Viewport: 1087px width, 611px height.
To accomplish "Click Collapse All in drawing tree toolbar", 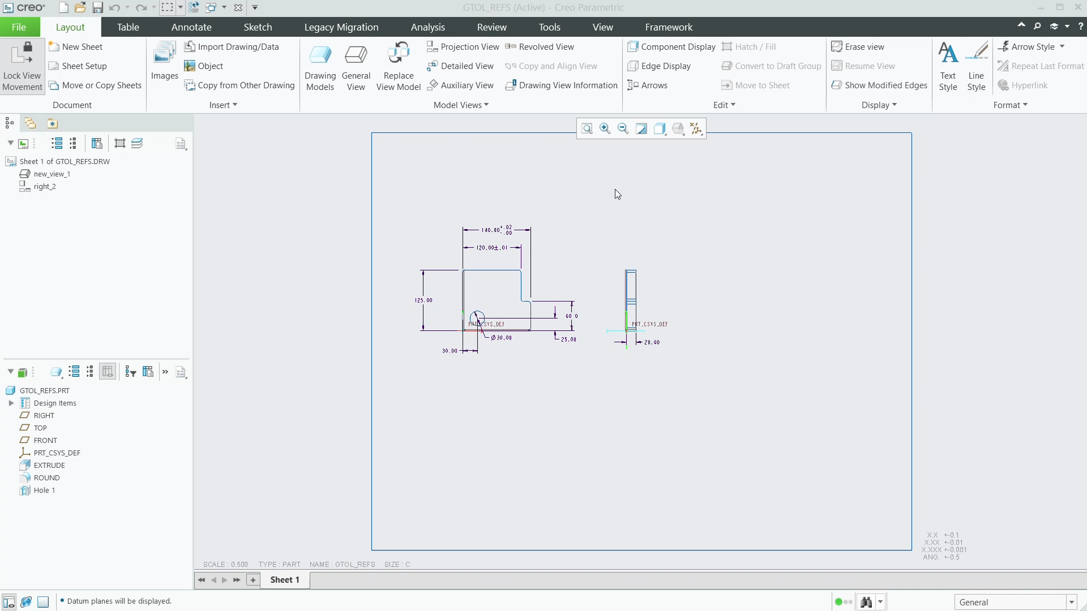I will tap(73, 144).
